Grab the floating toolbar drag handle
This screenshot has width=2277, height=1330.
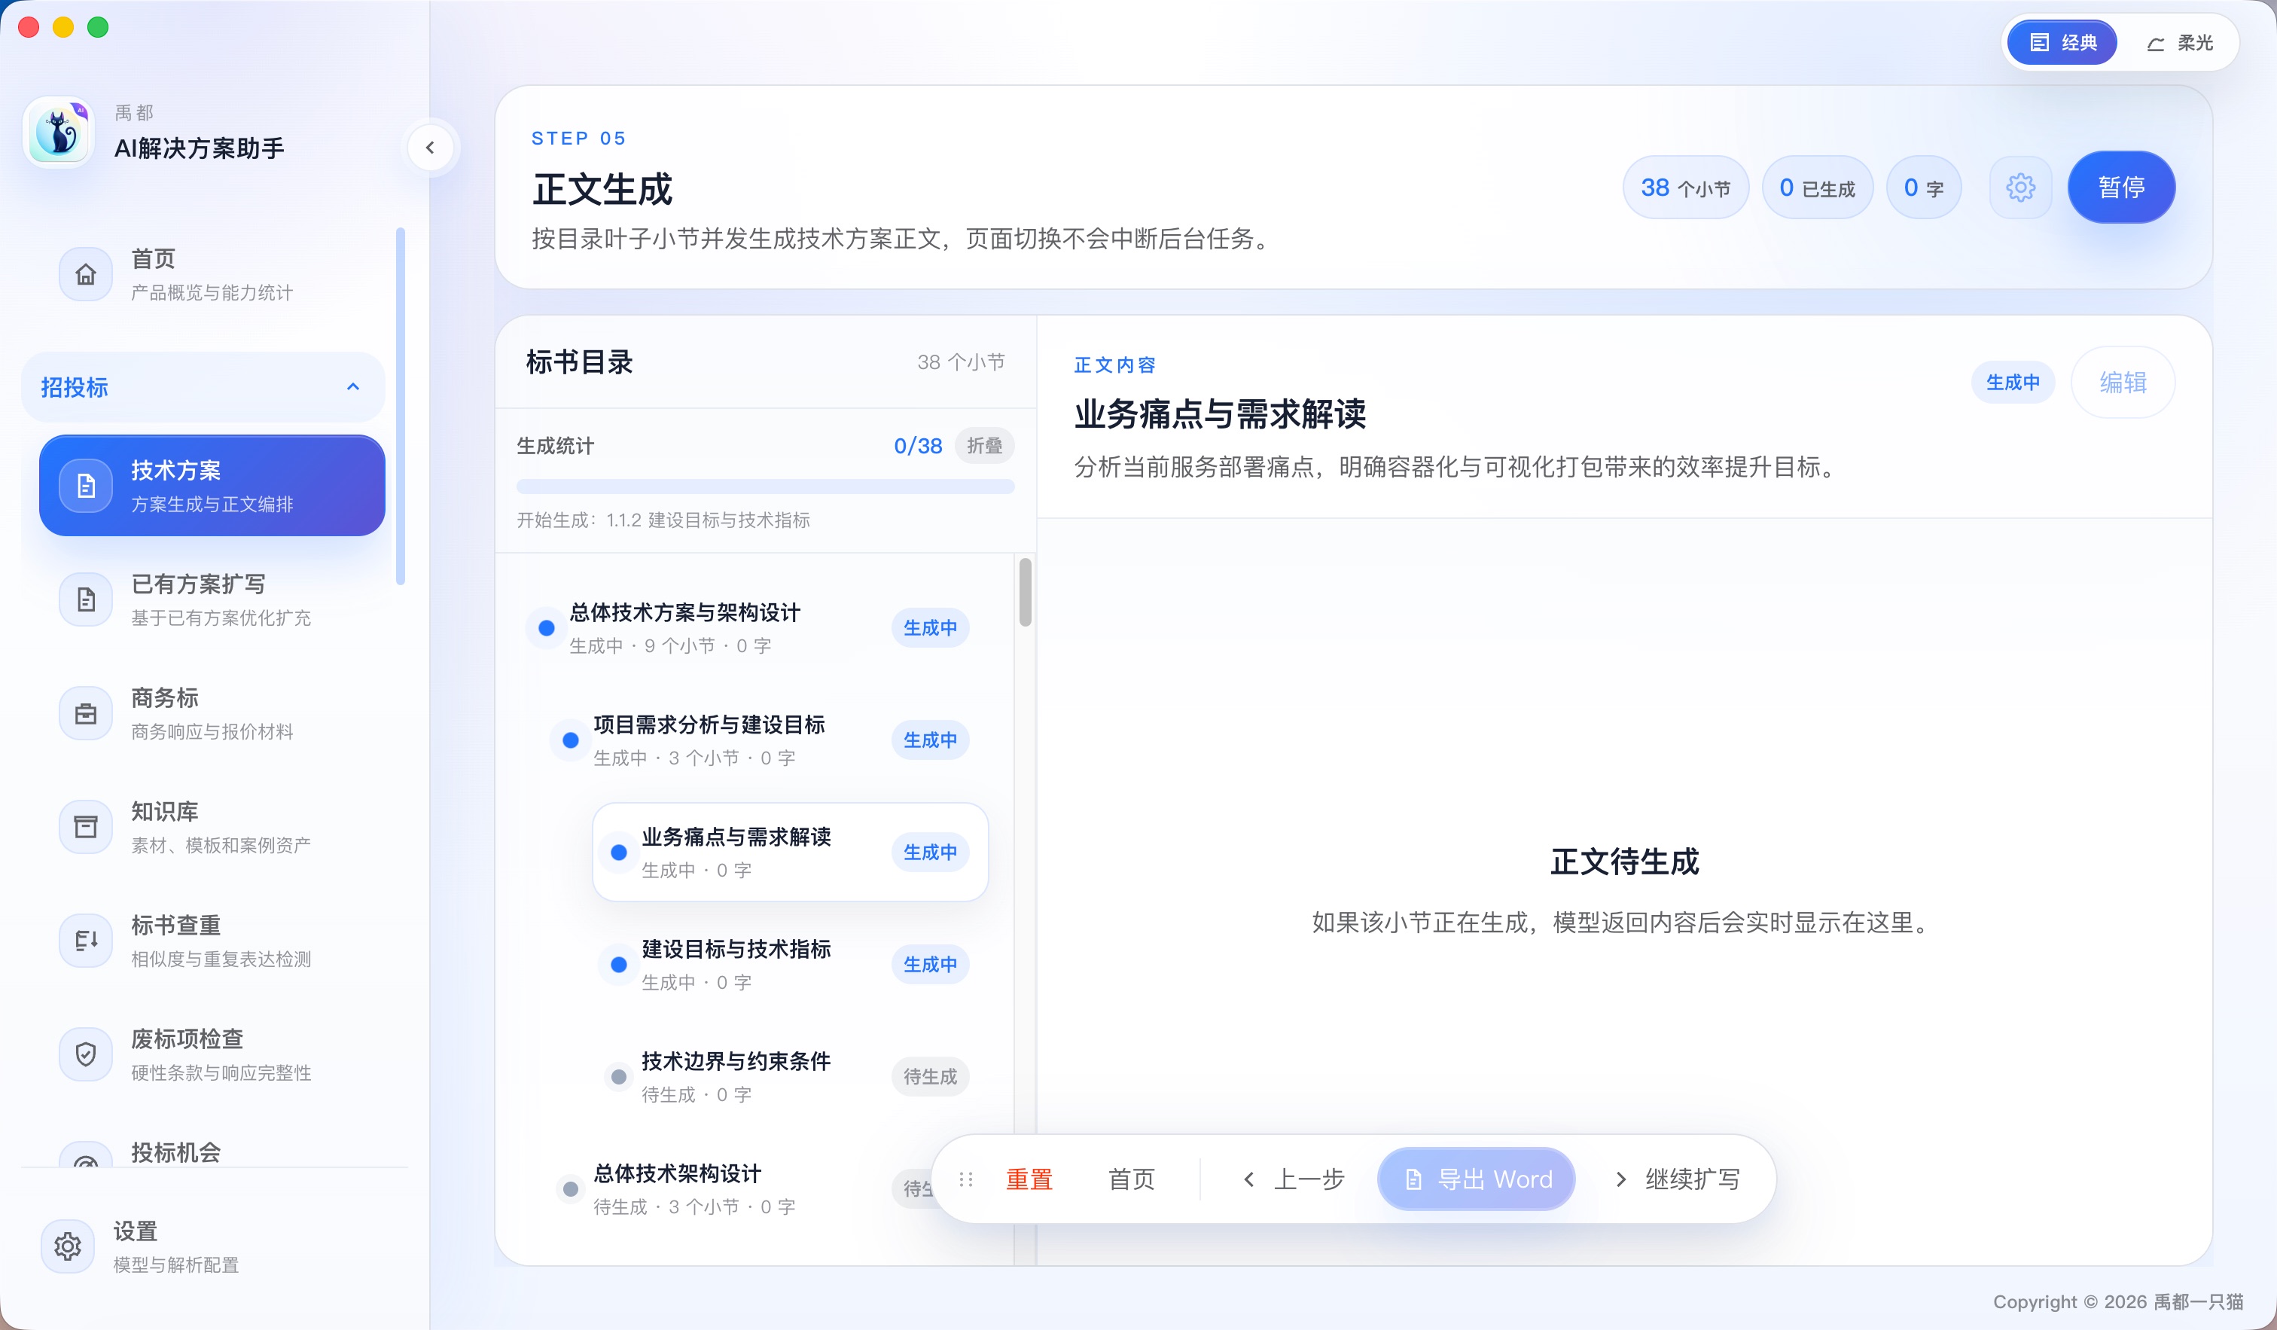pyautogui.click(x=966, y=1179)
